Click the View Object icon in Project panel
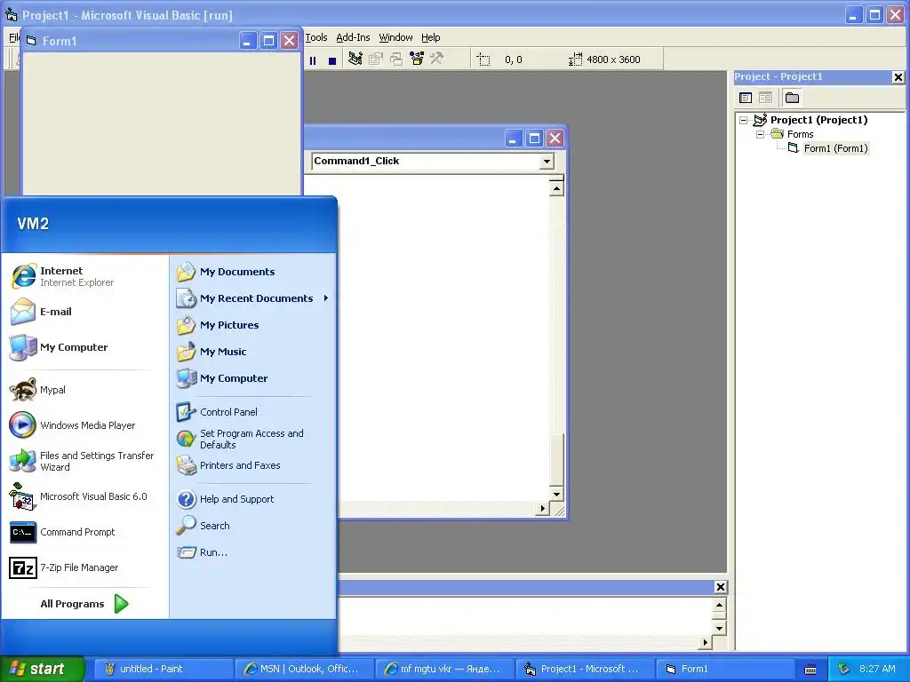The image size is (910, 682). click(765, 98)
